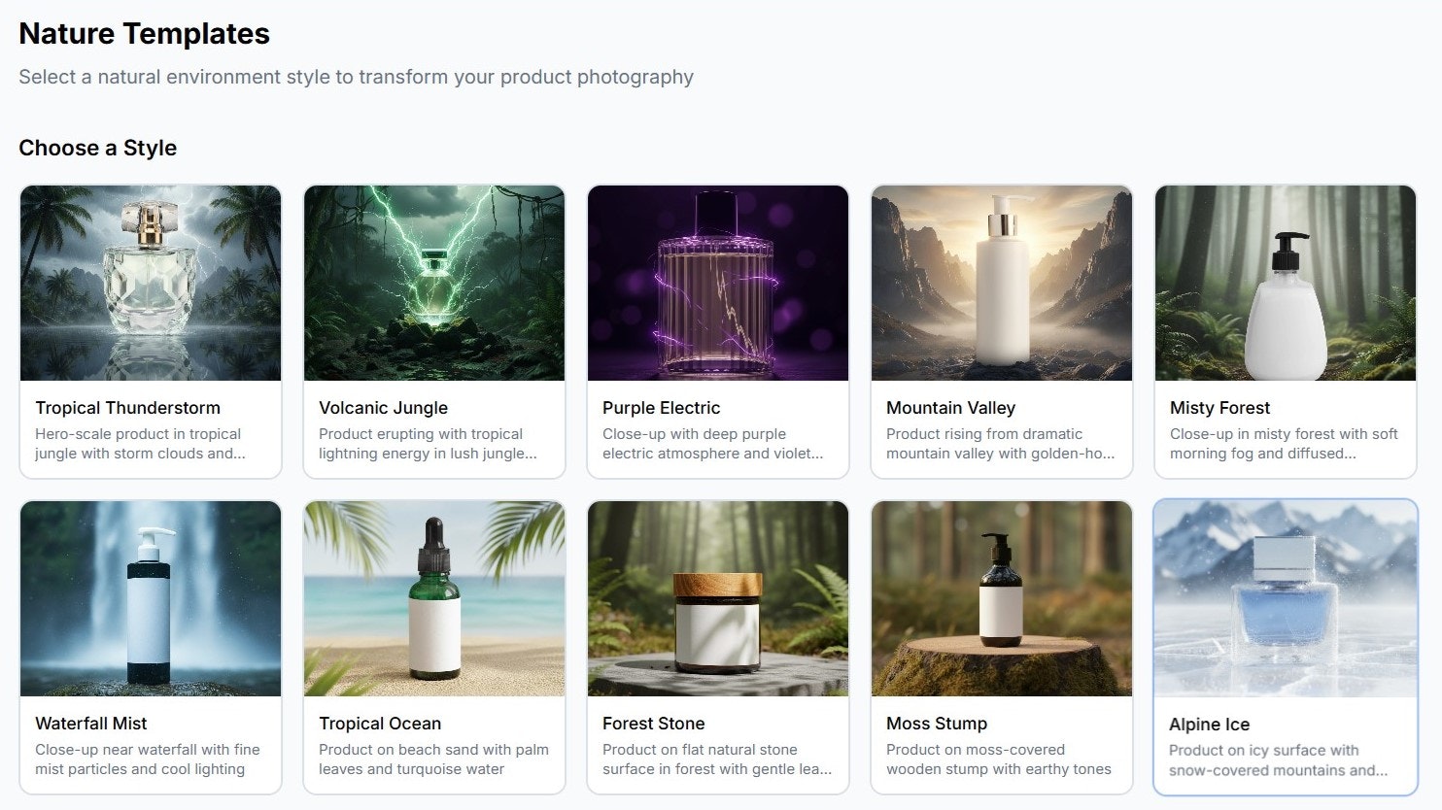Click the Forest Stone title text
This screenshot has height=810, width=1442.
point(654,723)
